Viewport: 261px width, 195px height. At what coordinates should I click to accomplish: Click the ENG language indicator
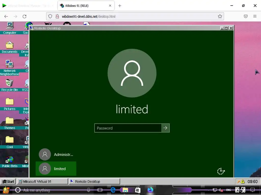coord(229,190)
